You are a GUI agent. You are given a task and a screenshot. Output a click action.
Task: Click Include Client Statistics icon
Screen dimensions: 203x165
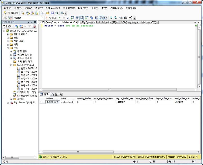(91, 18)
